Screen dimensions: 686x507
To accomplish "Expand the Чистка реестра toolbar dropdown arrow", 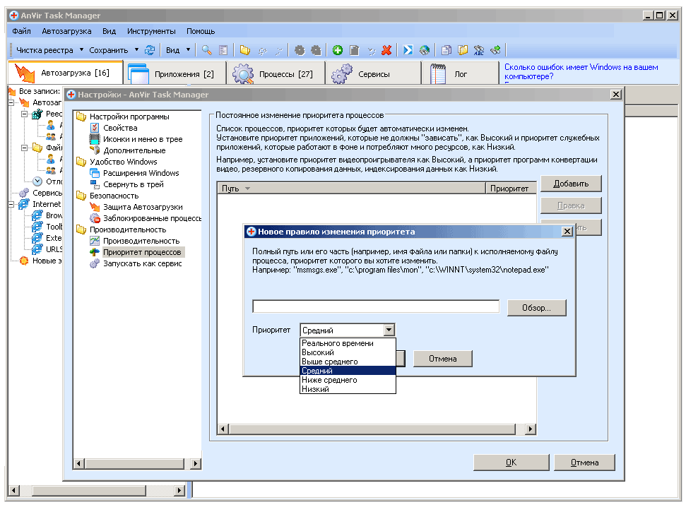I will (81, 50).
